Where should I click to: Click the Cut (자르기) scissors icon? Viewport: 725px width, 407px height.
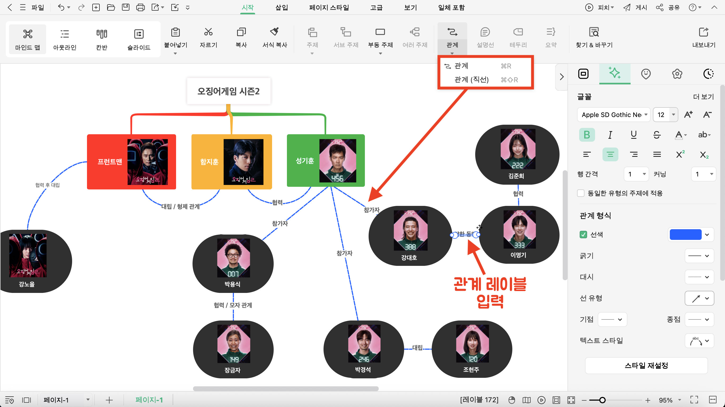(208, 32)
